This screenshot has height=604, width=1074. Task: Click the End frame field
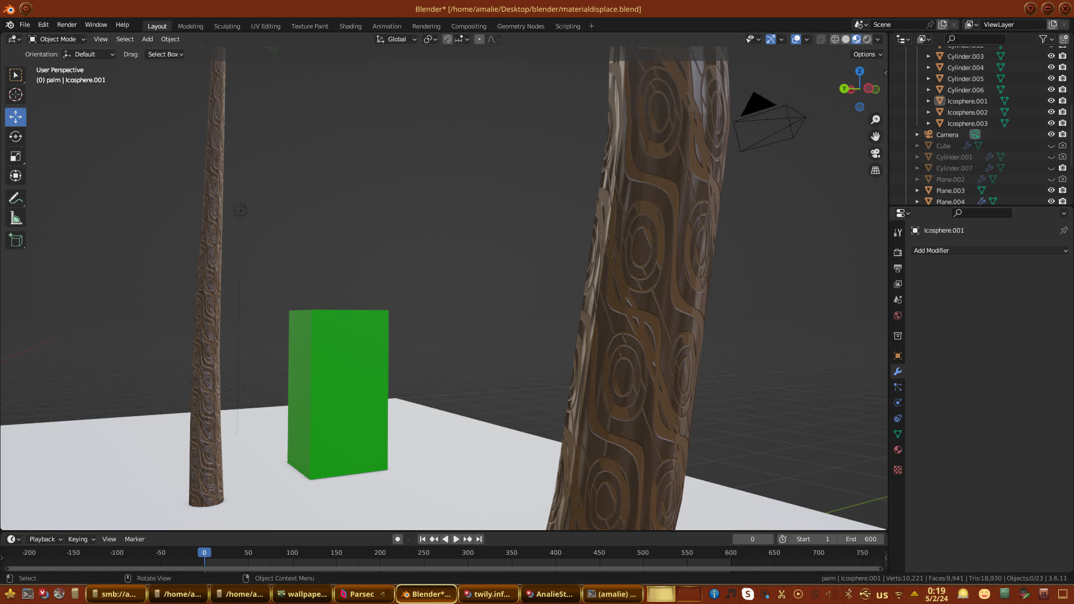861,539
